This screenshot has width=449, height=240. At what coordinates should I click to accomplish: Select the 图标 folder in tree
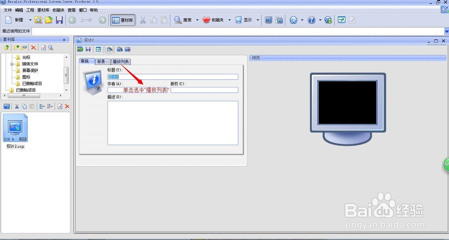pos(26,77)
